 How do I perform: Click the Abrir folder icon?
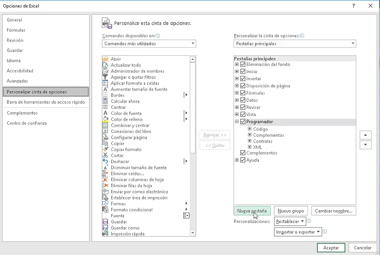tap(105, 59)
